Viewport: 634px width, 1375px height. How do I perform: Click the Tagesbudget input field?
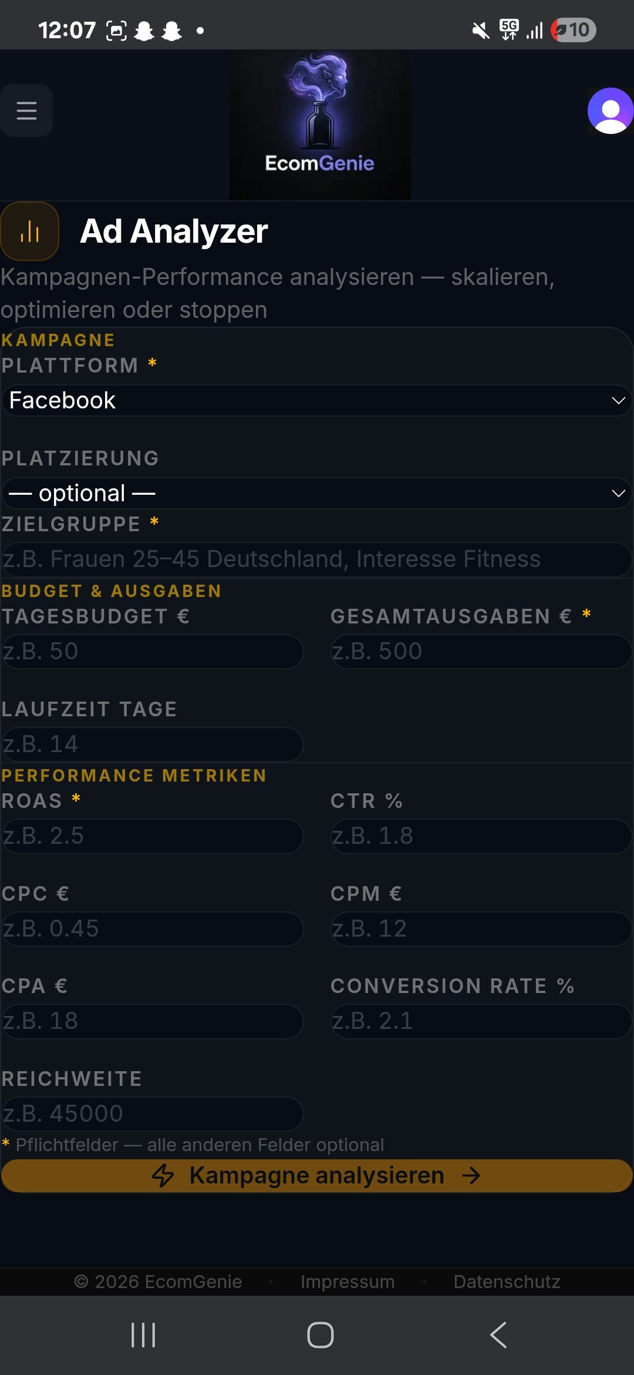(x=153, y=652)
